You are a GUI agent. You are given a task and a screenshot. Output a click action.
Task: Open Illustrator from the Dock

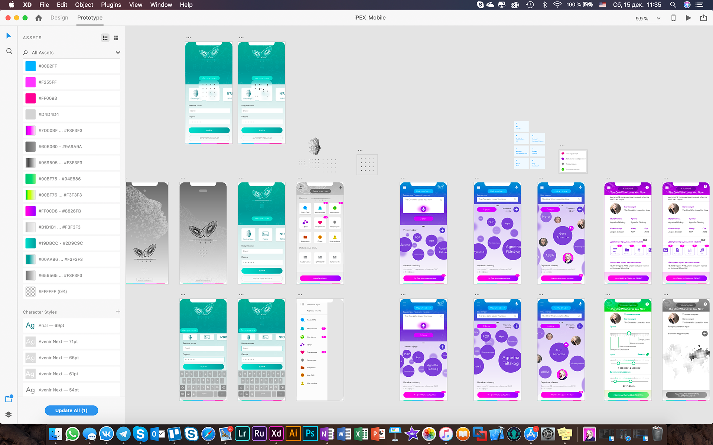coord(293,434)
